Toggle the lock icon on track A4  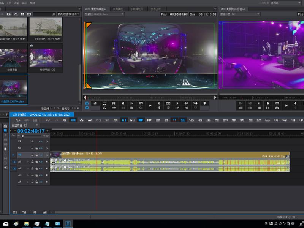(36, 182)
